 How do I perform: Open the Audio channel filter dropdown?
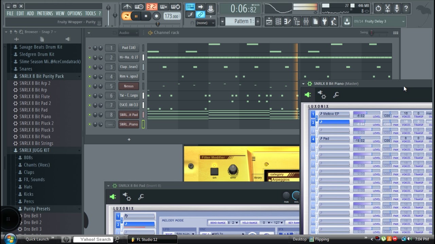[x=128, y=33]
